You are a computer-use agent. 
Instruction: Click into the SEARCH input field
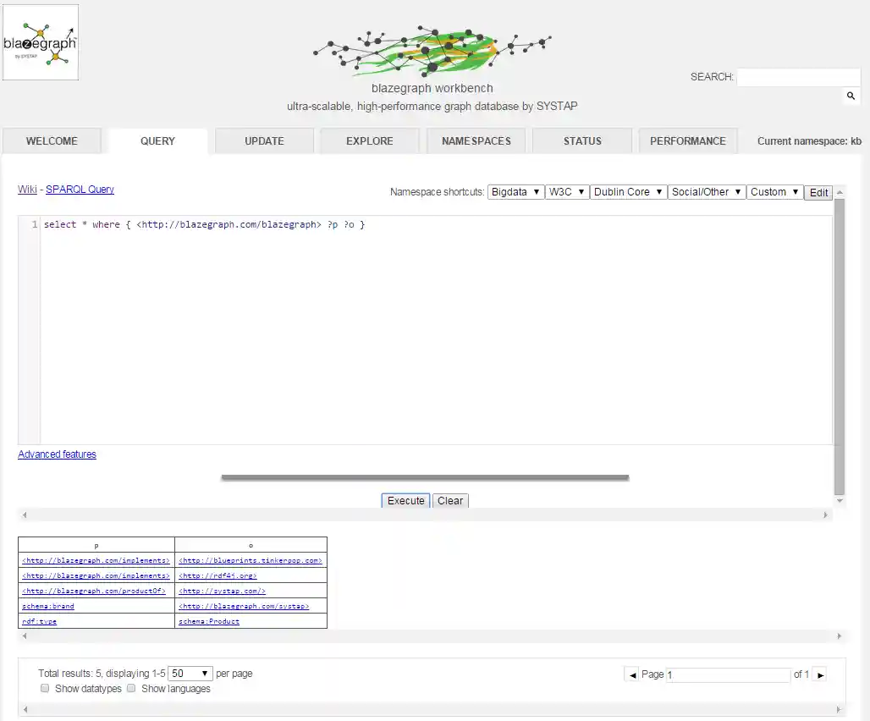click(x=798, y=78)
